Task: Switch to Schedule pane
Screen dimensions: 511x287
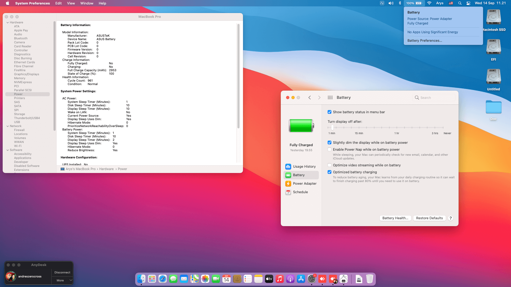Action: coord(301,192)
